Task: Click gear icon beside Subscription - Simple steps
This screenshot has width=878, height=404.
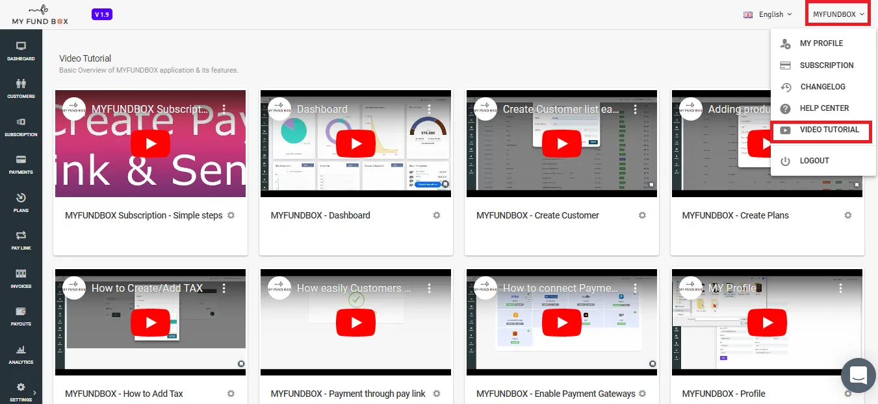Action: [x=231, y=215]
